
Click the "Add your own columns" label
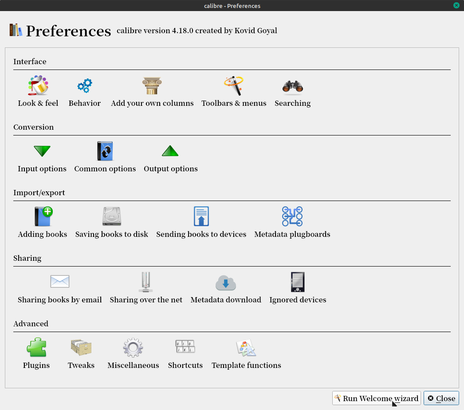[x=152, y=104]
